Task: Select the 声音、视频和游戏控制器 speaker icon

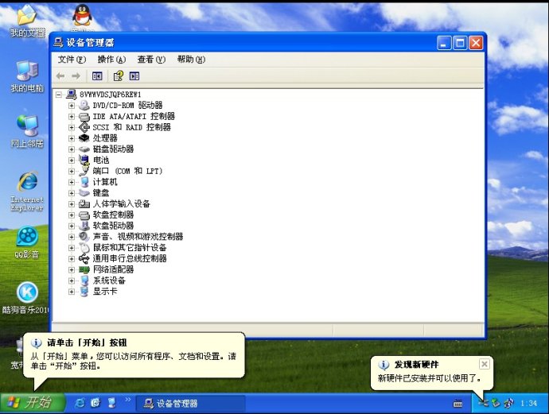Action: pos(84,236)
